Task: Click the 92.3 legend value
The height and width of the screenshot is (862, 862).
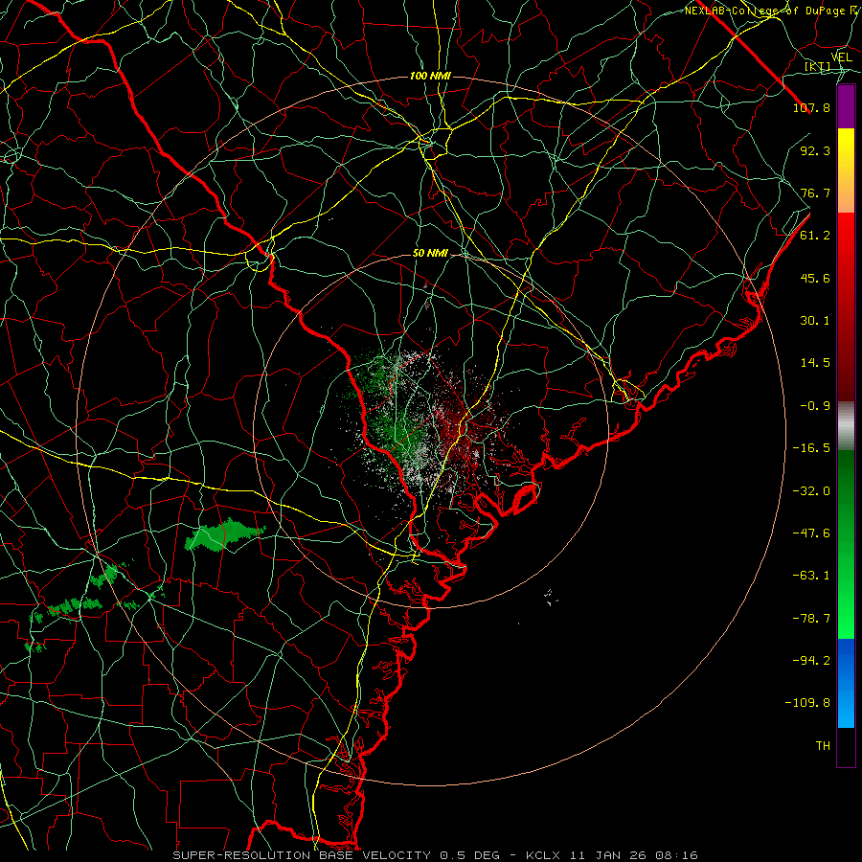Action: 815,150
